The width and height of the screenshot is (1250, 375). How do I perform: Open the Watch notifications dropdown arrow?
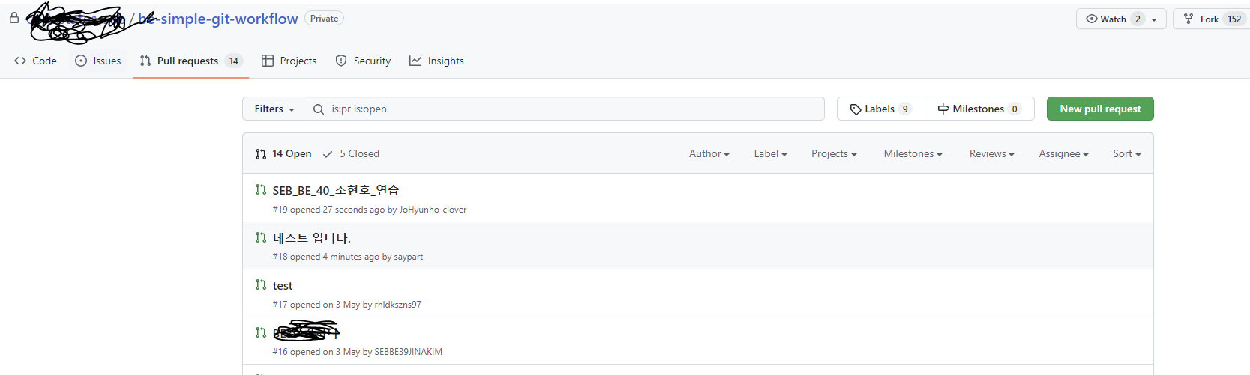1154,19
